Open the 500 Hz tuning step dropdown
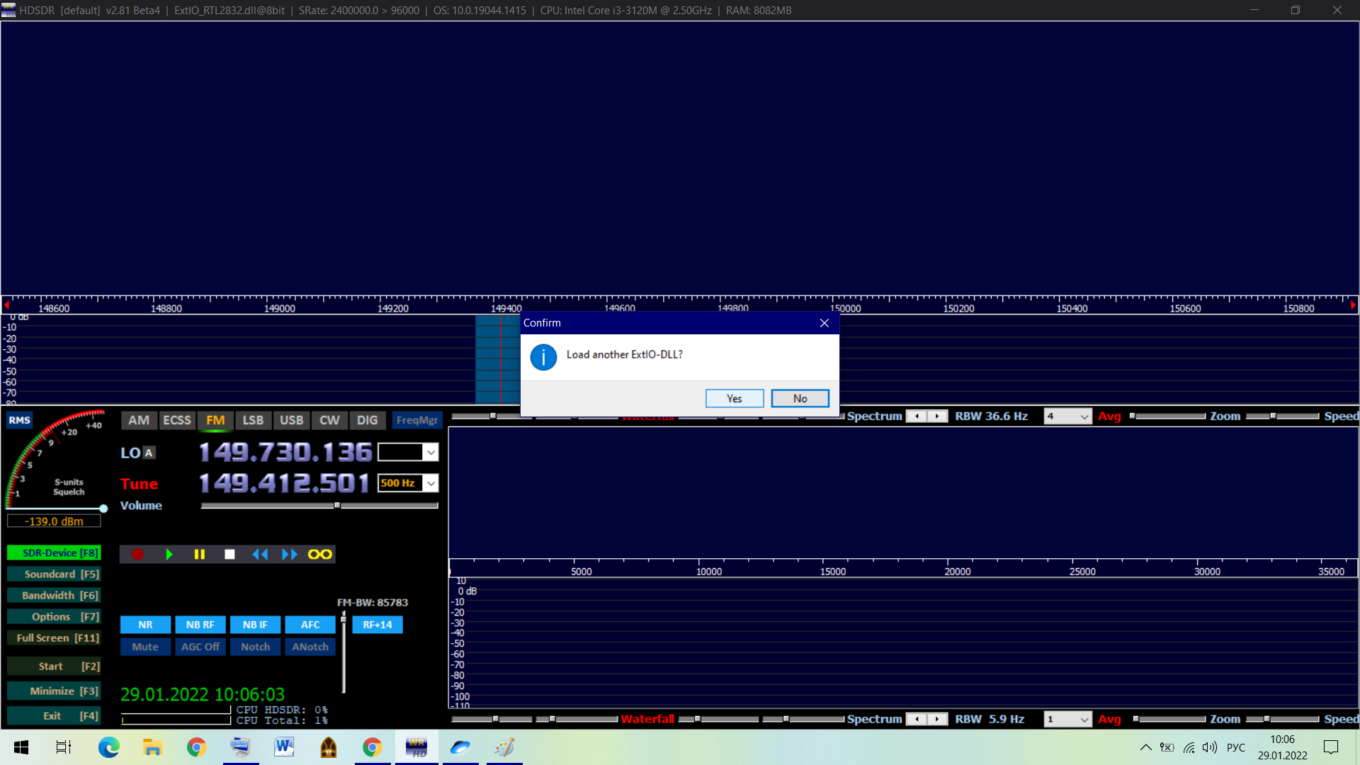1360x765 pixels. (x=431, y=483)
